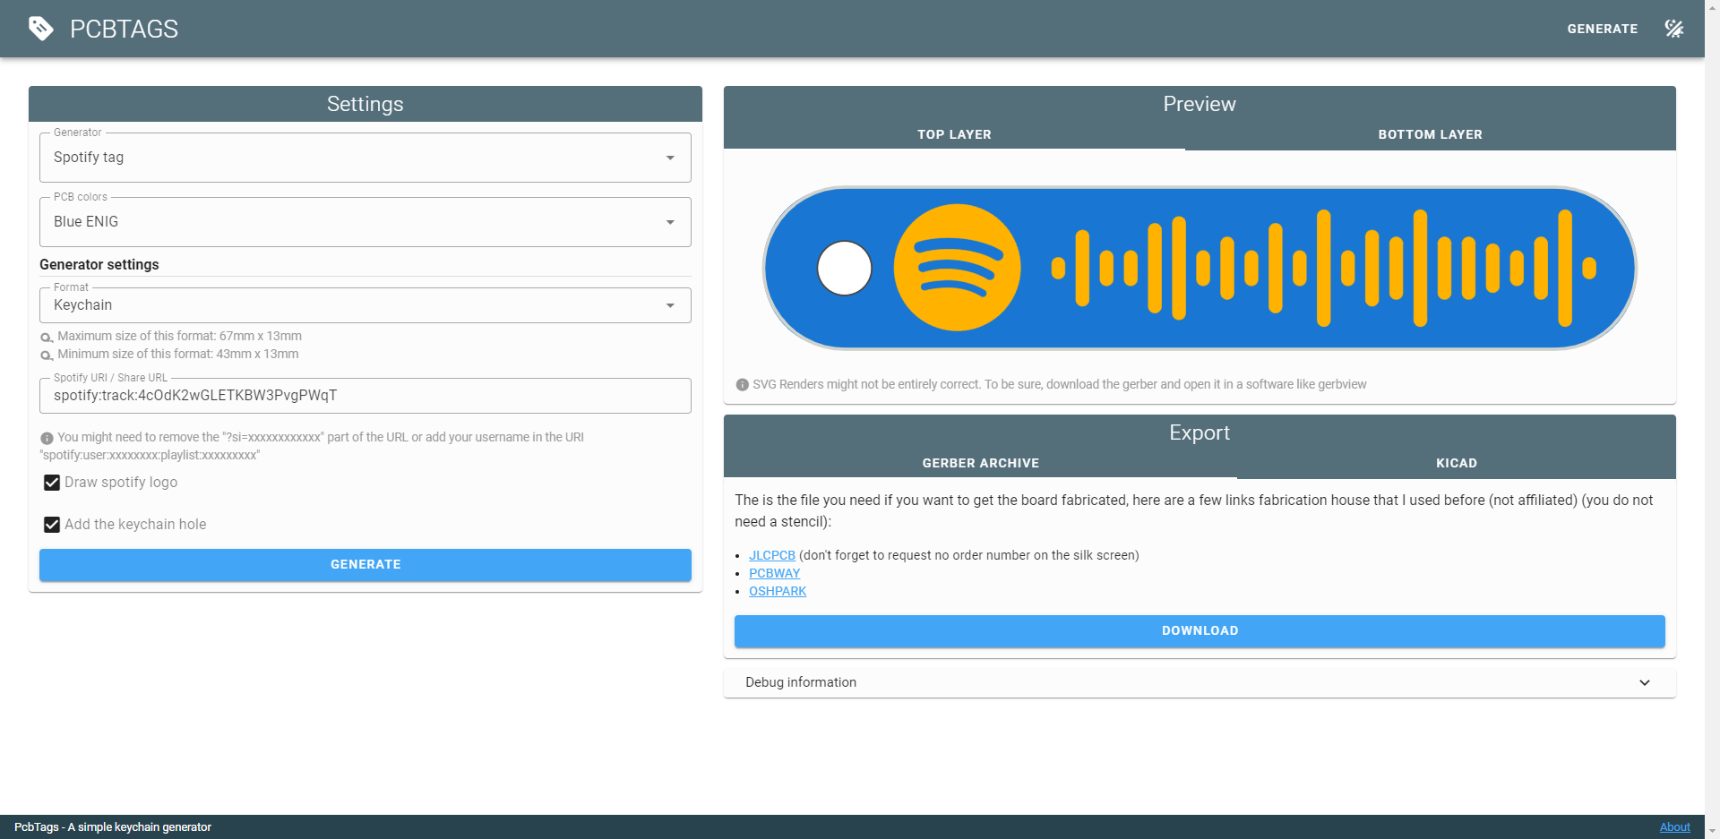Click the Download button

pos(1199,631)
